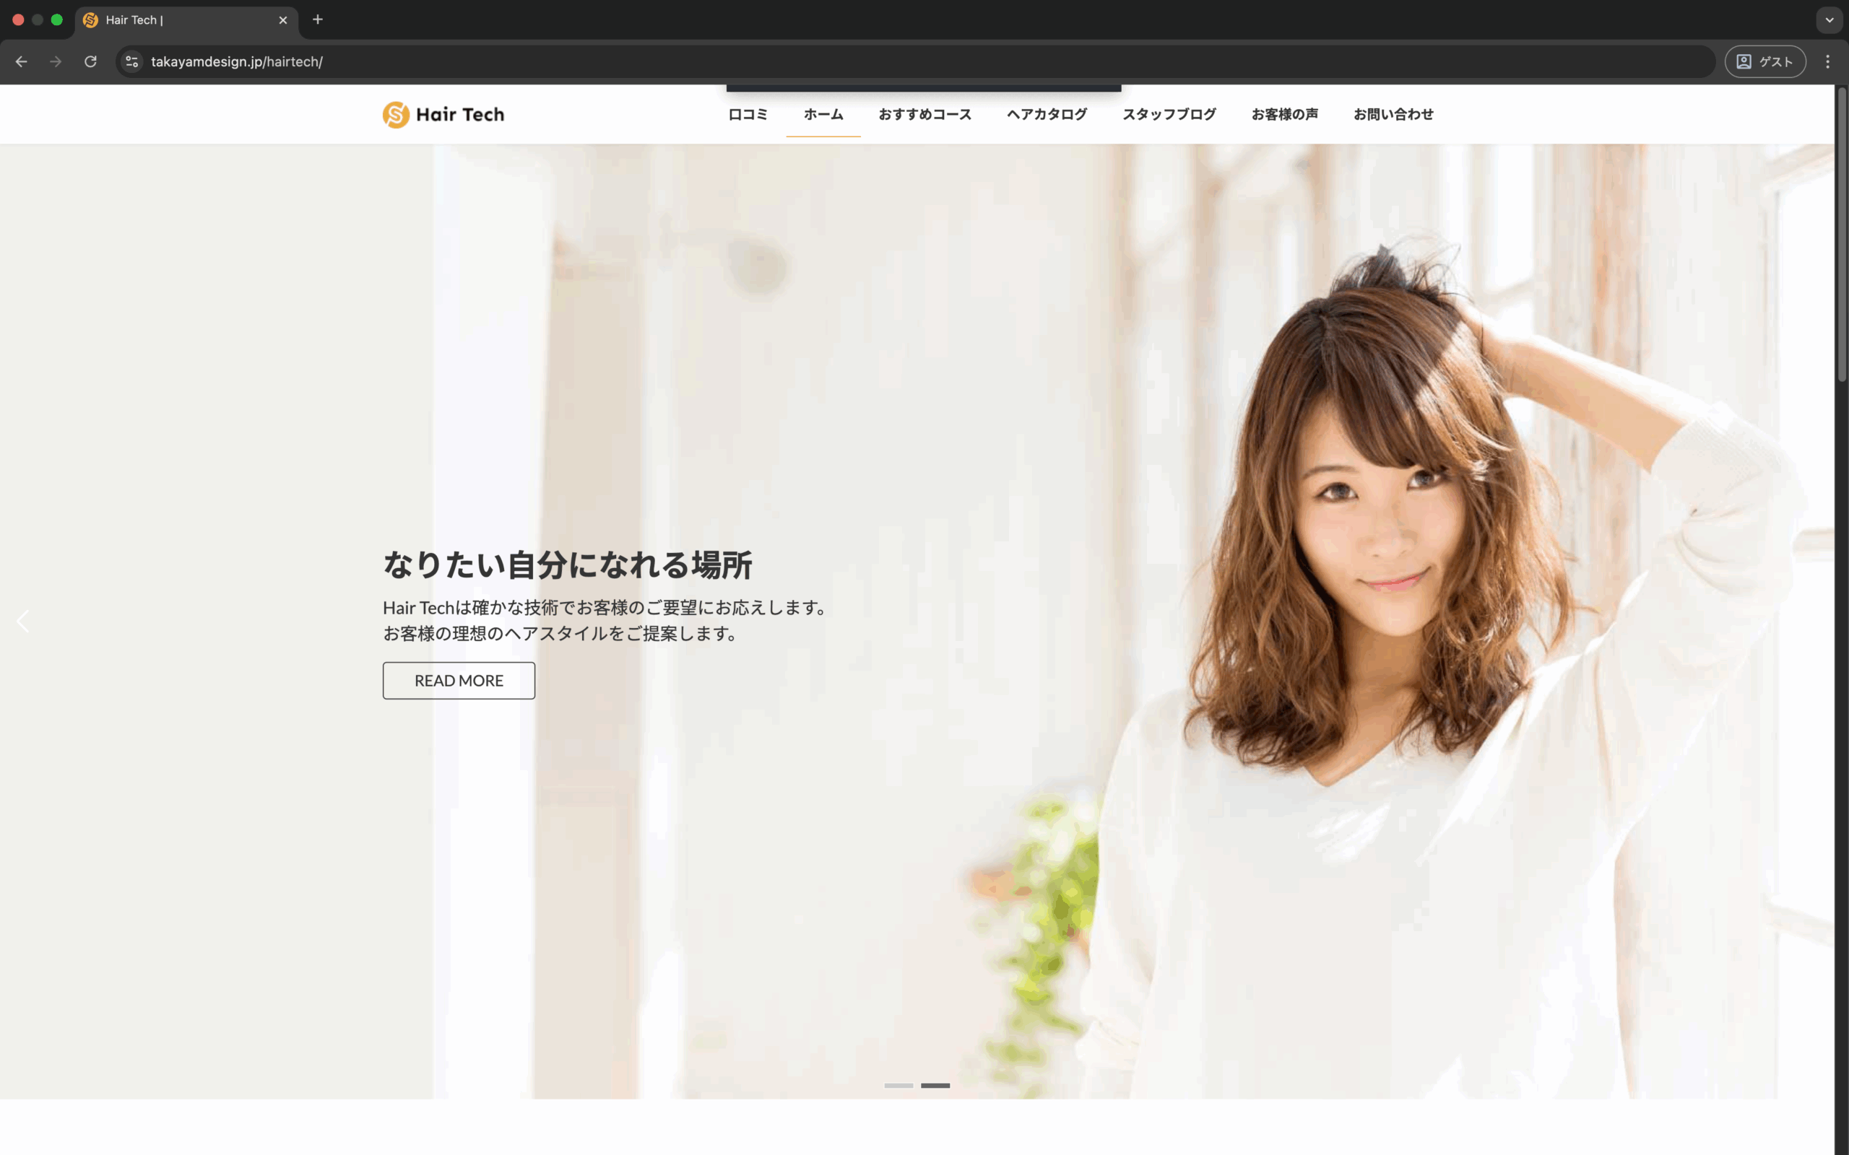Reload the page

tap(90, 62)
